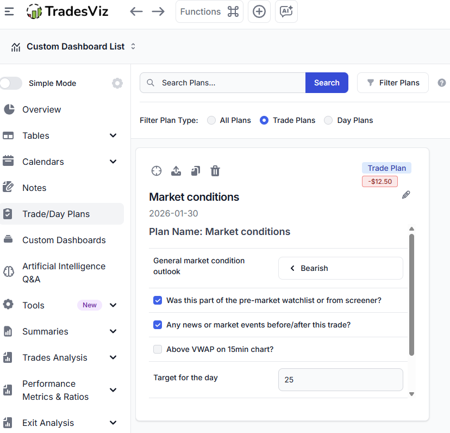Click the blue Search button
The image size is (450, 433).
click(327, 83)
